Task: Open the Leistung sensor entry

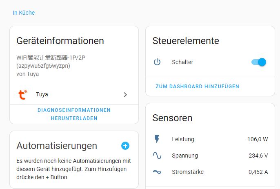Action: [x=183, y=139]
